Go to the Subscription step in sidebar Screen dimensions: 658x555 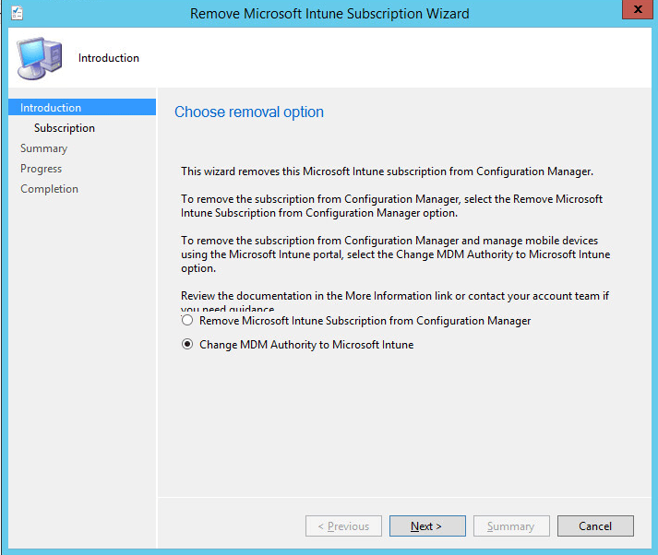pyautogui.click(x=65, y=128)
